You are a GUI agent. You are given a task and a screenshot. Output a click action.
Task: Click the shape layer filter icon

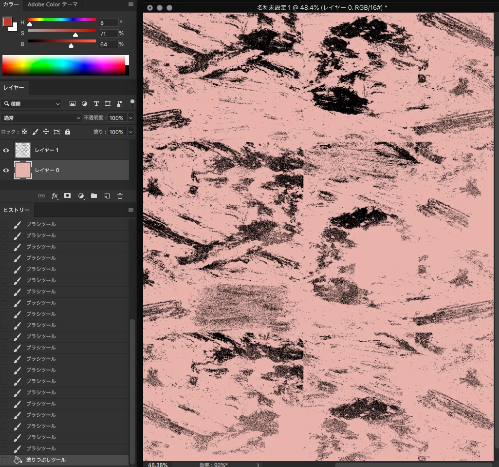pyautogui.click(x=108, y=103)
